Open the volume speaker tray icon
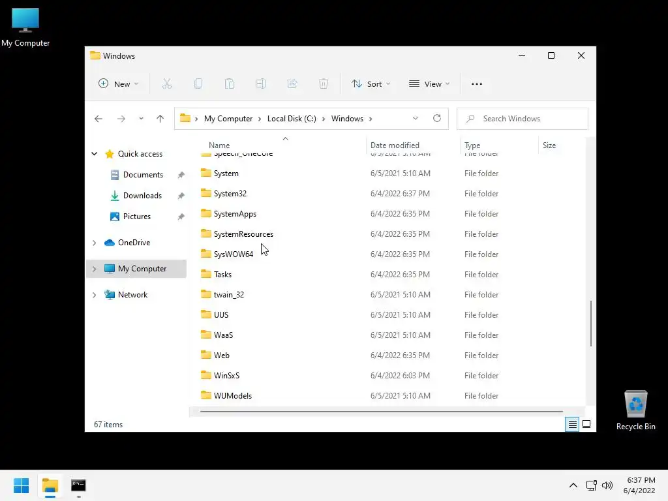This screenshot has height=501, width=668. click(607, 485)
